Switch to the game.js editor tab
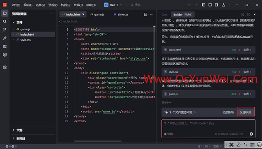The height and width of the screenshot is (149, 262). click(x=97, y=14)
